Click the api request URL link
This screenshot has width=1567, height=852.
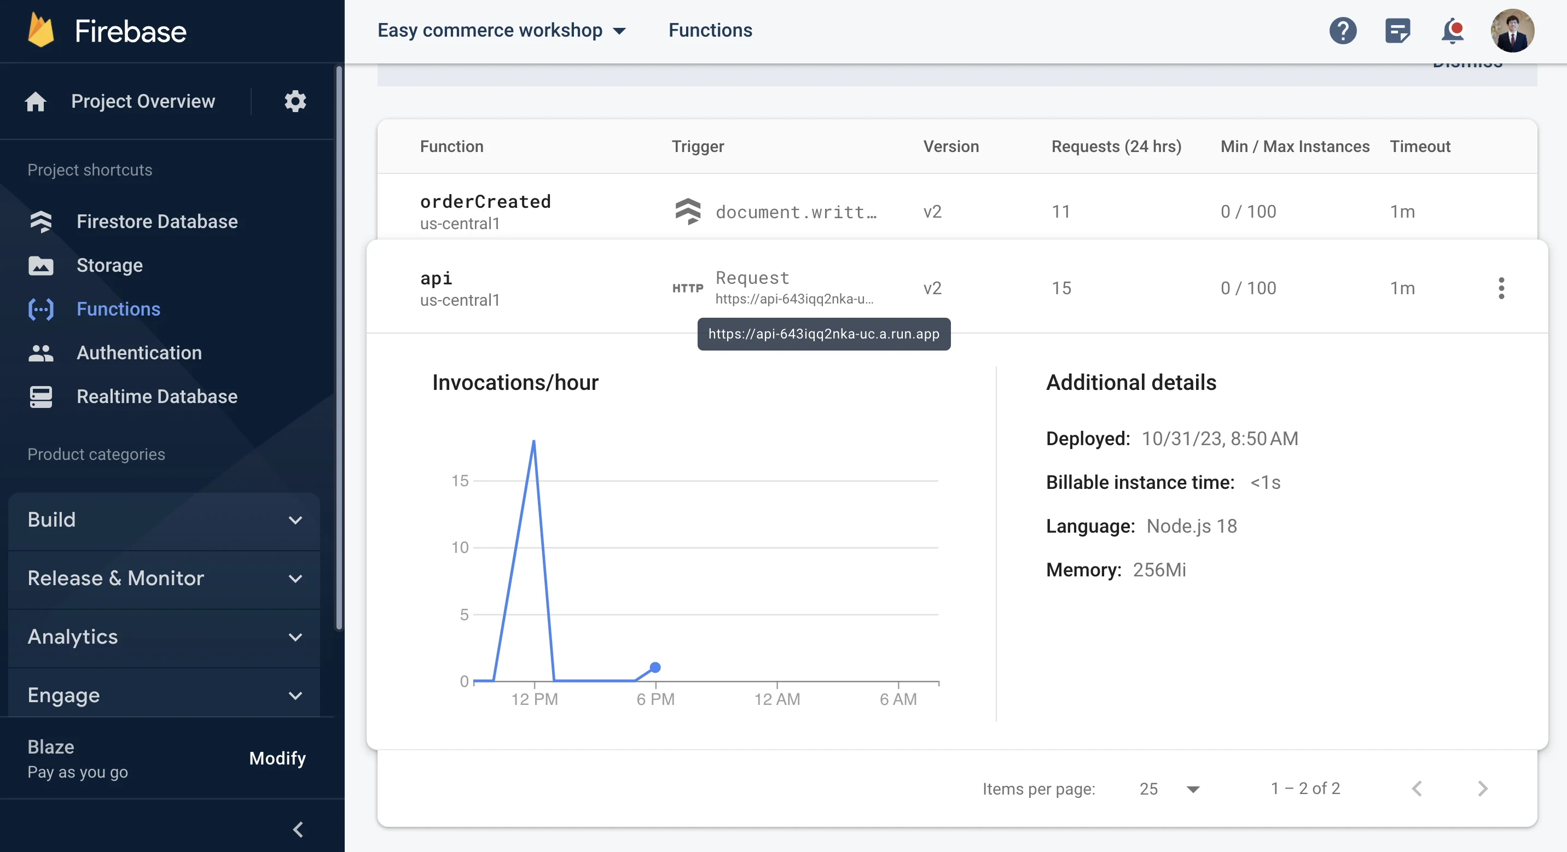794,299
